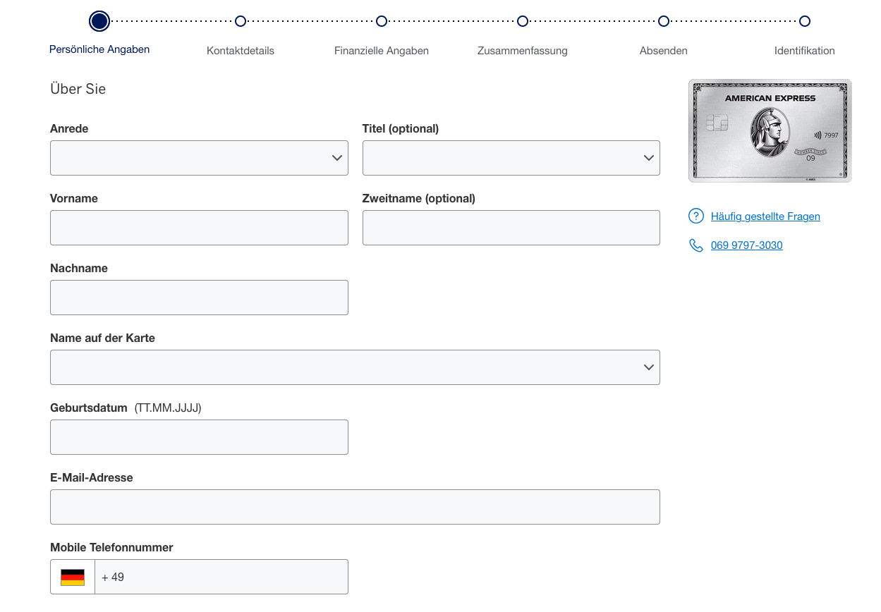Open the Häufig gestellte Fragen link

(765, 216)
